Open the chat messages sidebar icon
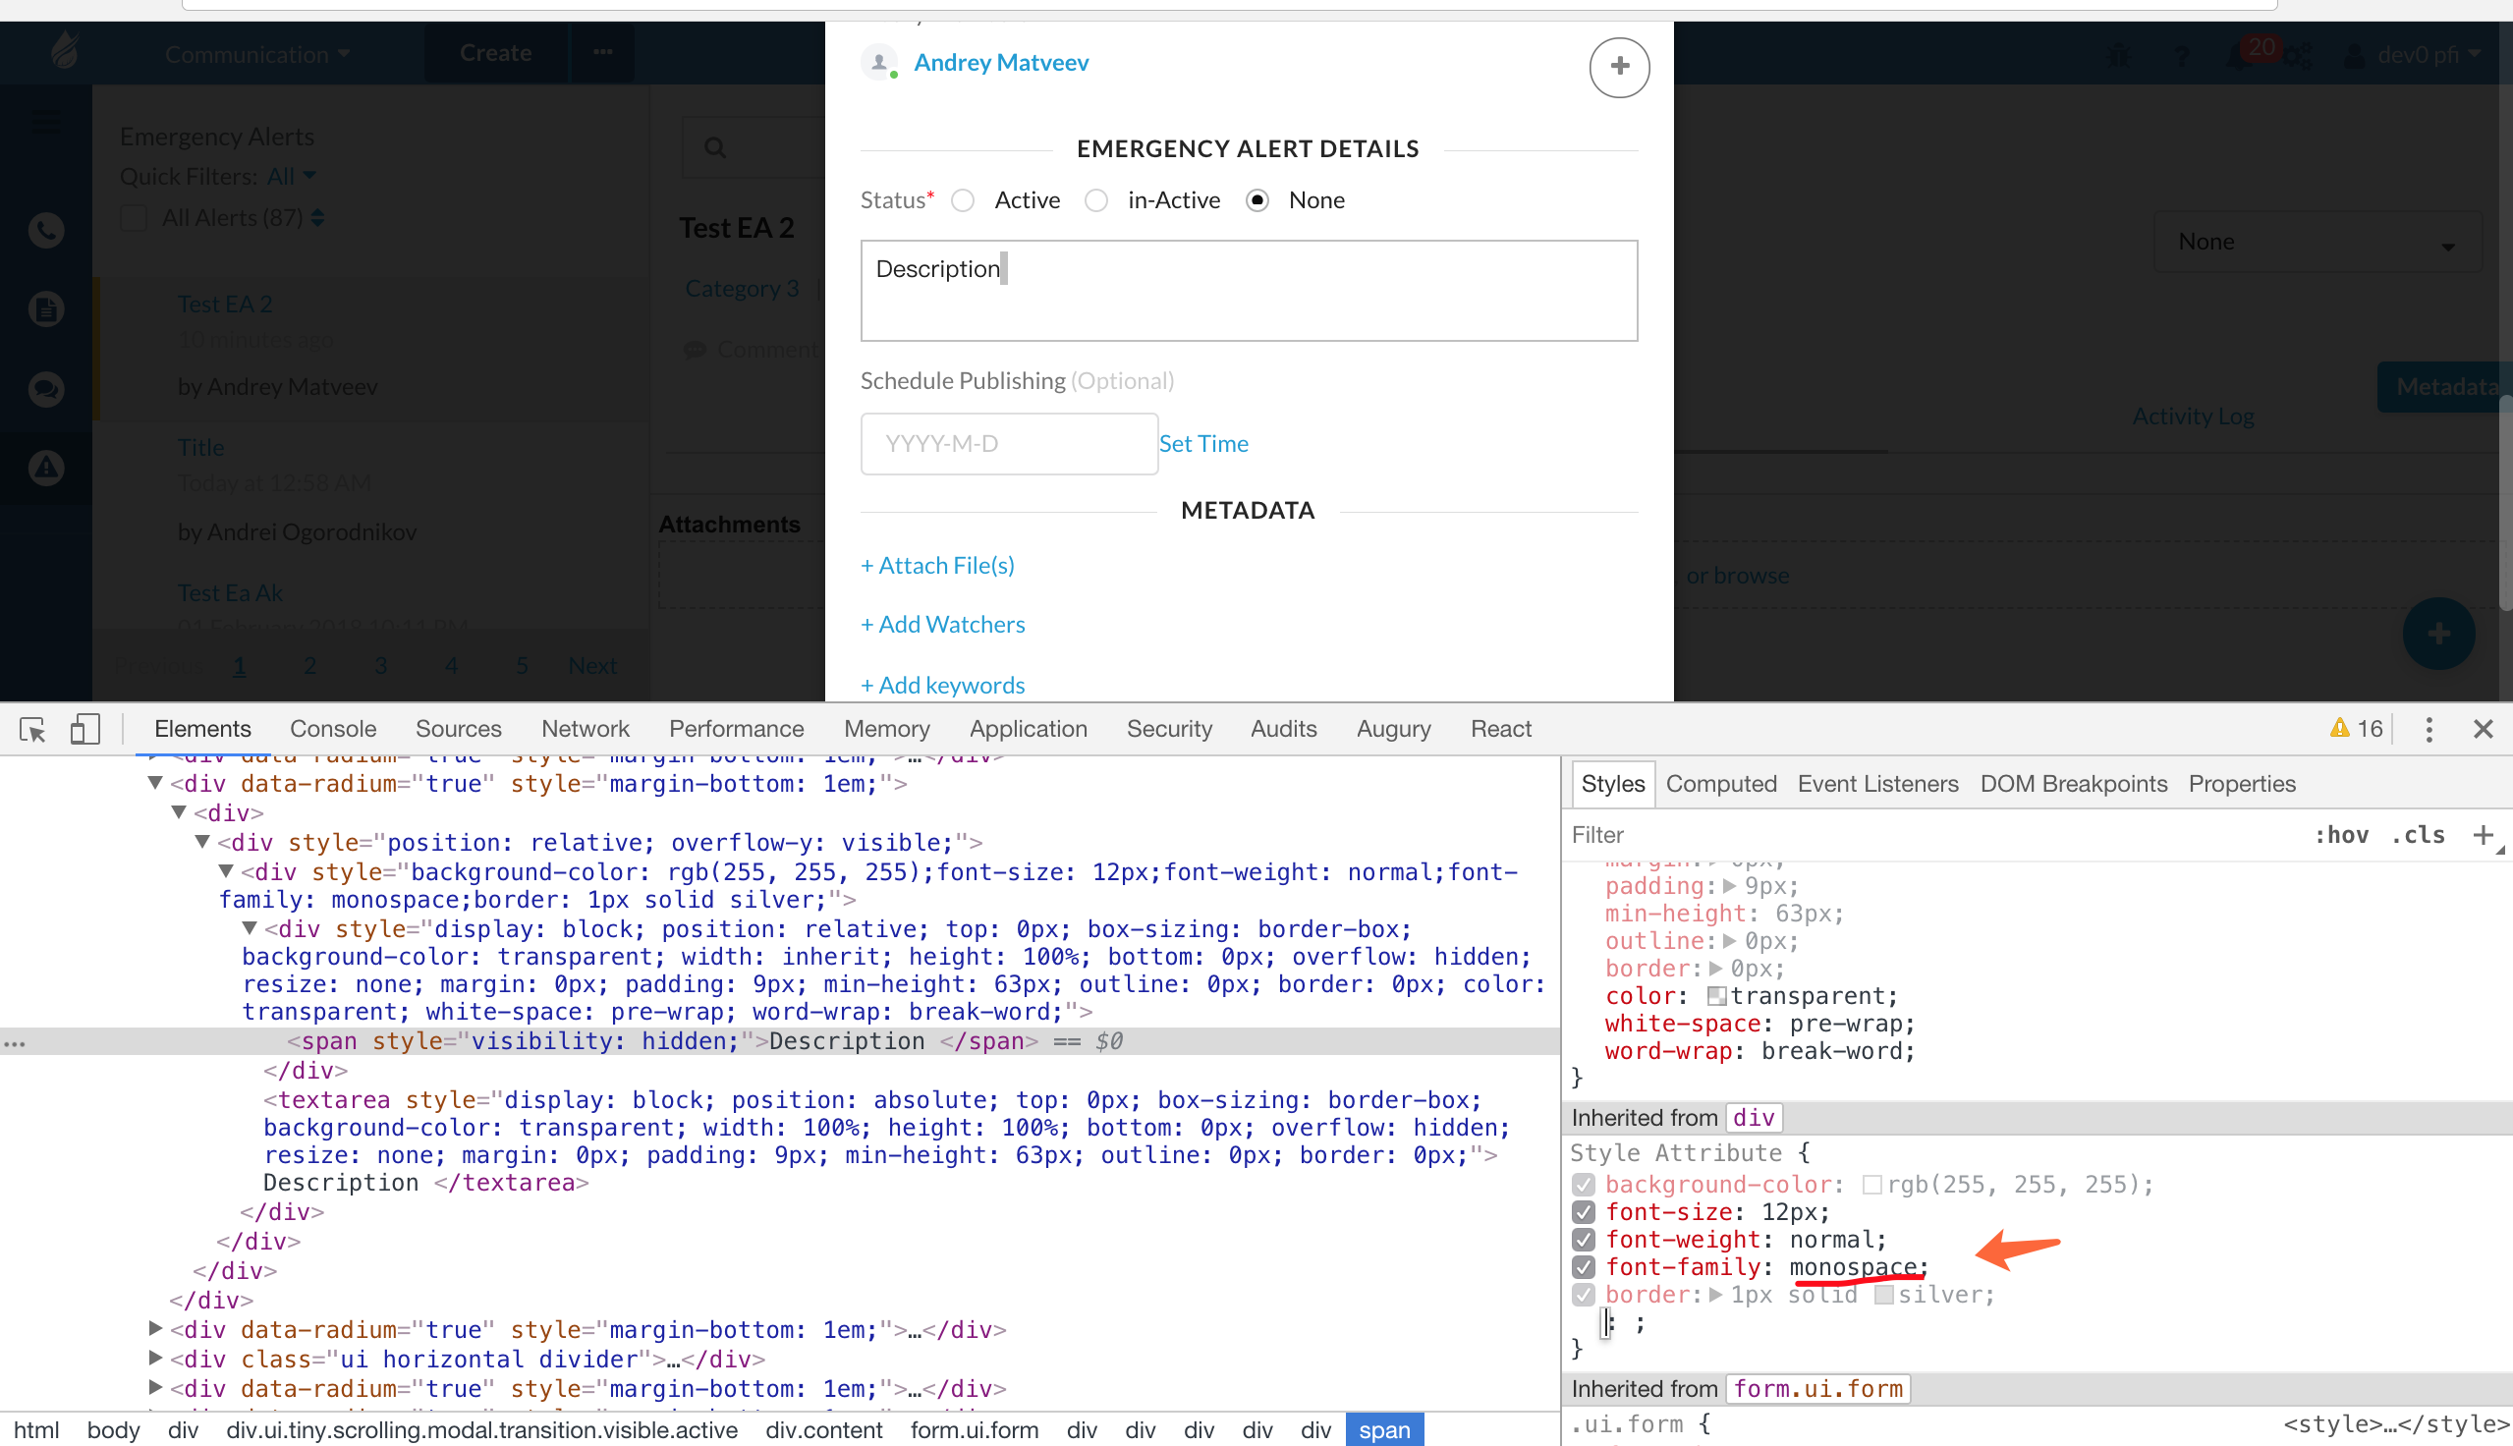 pyautogui.click(x=44, y=388)
